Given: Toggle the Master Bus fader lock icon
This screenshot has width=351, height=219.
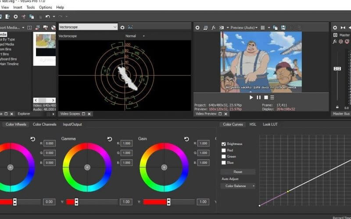Looking at the screenshot, I should [x=337, y=107].
